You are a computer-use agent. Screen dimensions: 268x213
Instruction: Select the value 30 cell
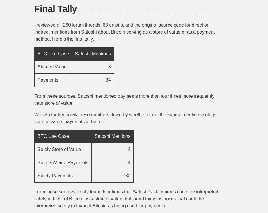(x=112, y=176)
